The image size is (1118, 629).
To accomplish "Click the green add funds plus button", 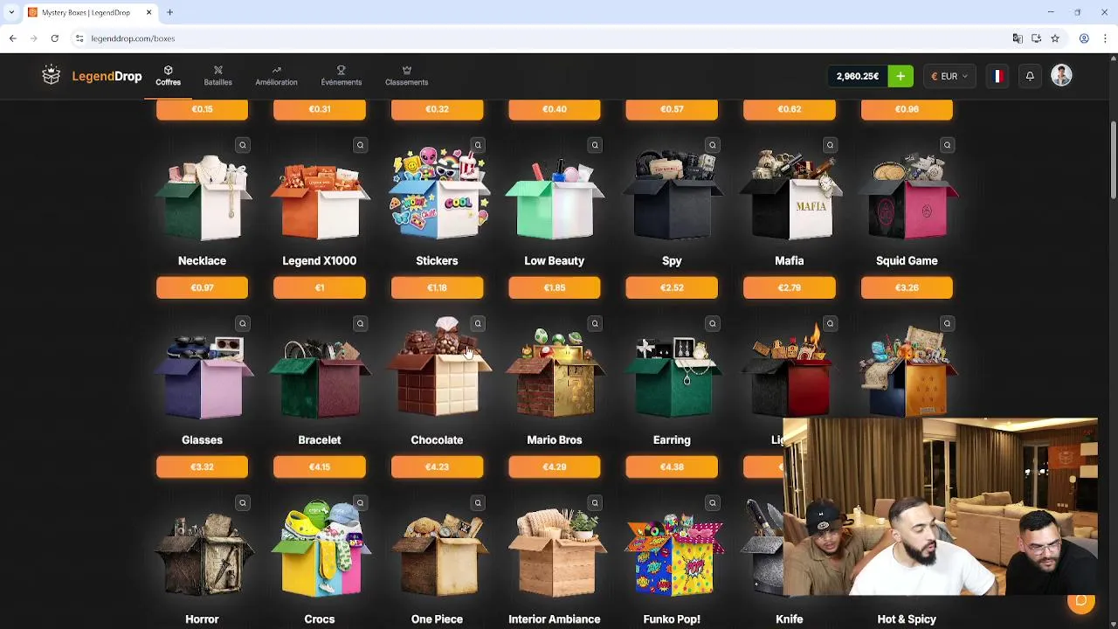I will tap(901, 76).
